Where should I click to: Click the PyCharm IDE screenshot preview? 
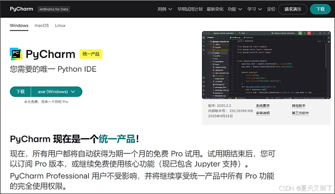tap(266, 65)
